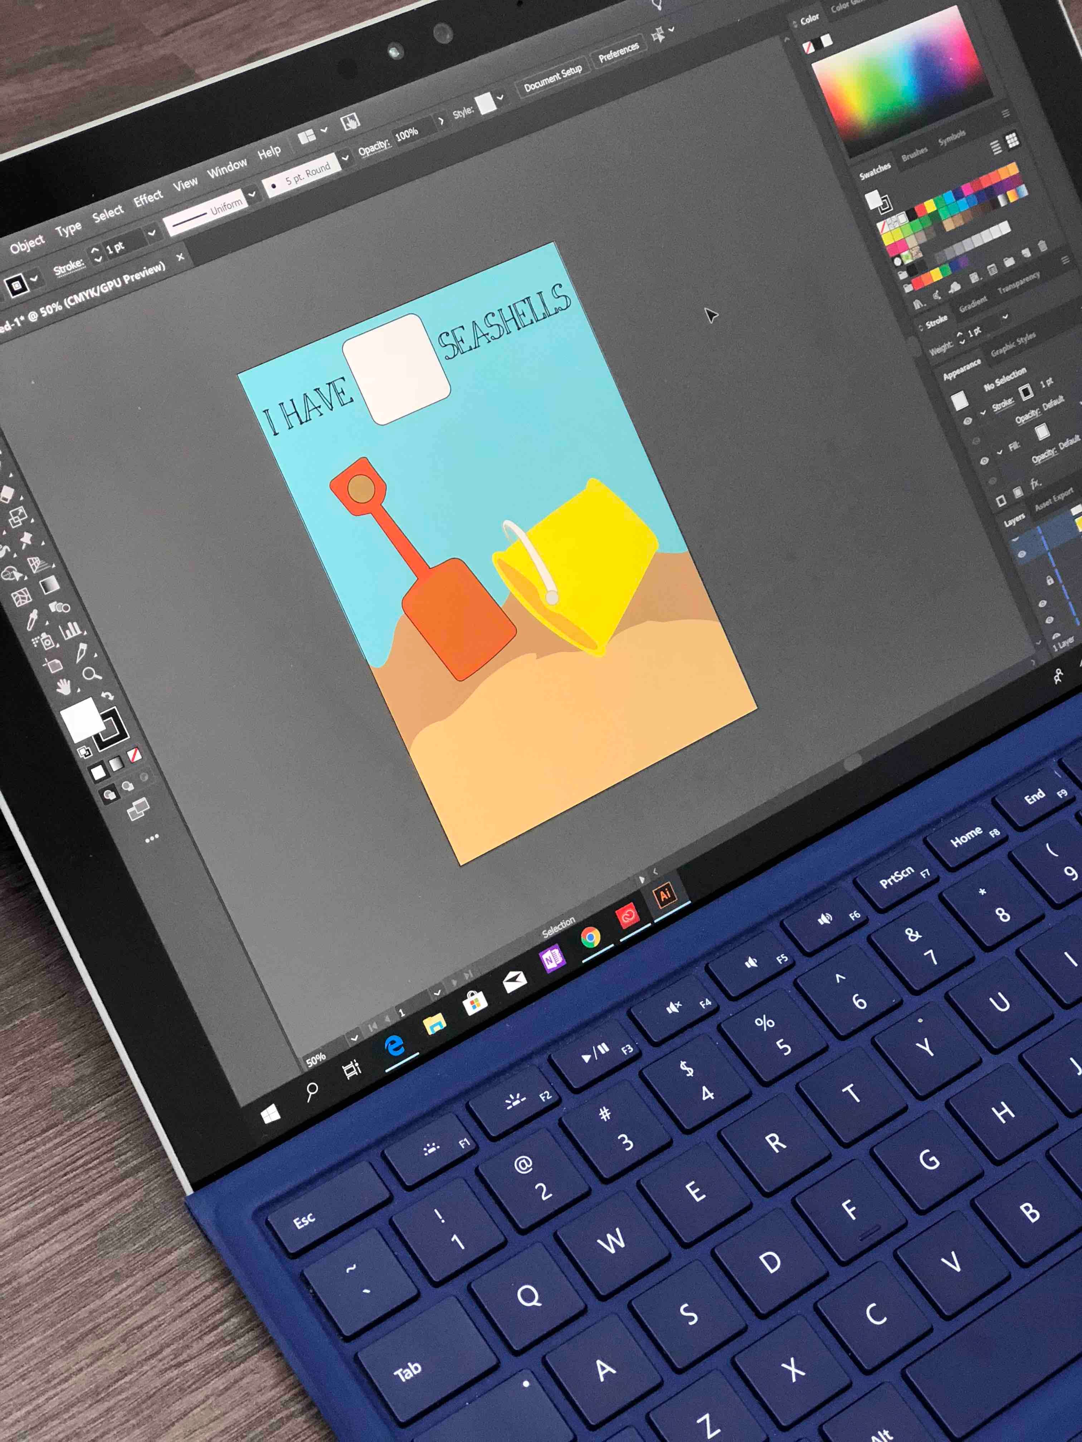
Task: Click Arrange Documents icon in menu bar
Action: (x=307, y=136)
